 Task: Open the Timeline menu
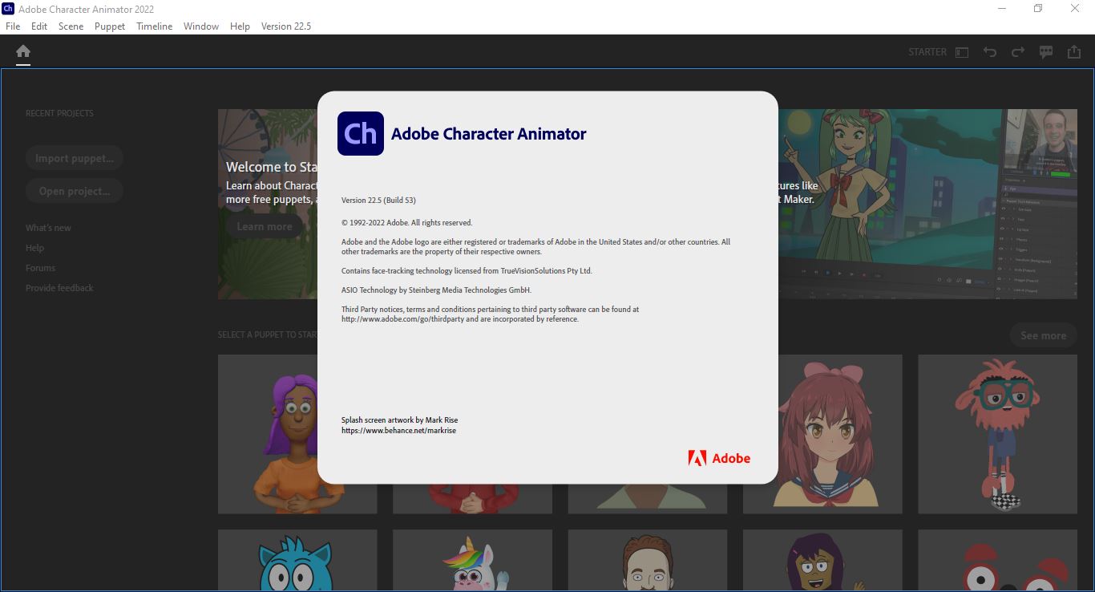[x=155, y=26]
